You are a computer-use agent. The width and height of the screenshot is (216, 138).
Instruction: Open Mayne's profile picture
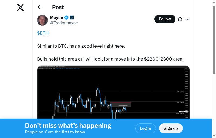42,20
